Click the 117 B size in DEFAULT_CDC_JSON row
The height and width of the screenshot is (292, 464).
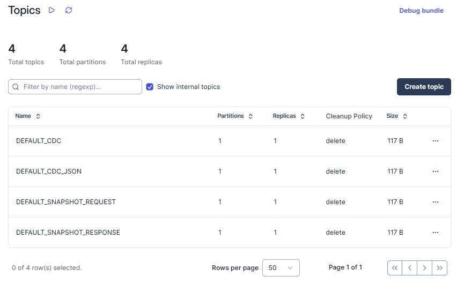[x=395, y=171]
